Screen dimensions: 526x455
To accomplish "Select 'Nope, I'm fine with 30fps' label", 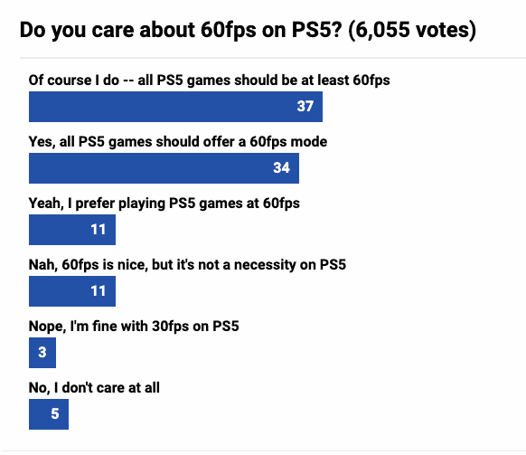I will pos(134,326).
